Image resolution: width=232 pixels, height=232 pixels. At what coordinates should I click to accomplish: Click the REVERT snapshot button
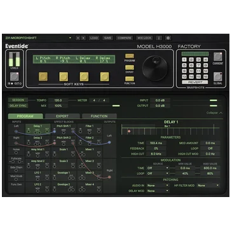pyautogui.click(x=195, y=82)
